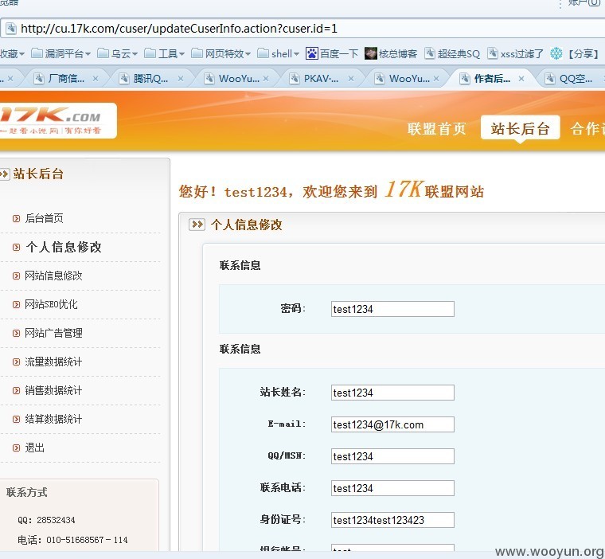The height and width of the screenshot is (559, 605).
Task: Close the 厂商信... tab
Action: coord(96,79)
